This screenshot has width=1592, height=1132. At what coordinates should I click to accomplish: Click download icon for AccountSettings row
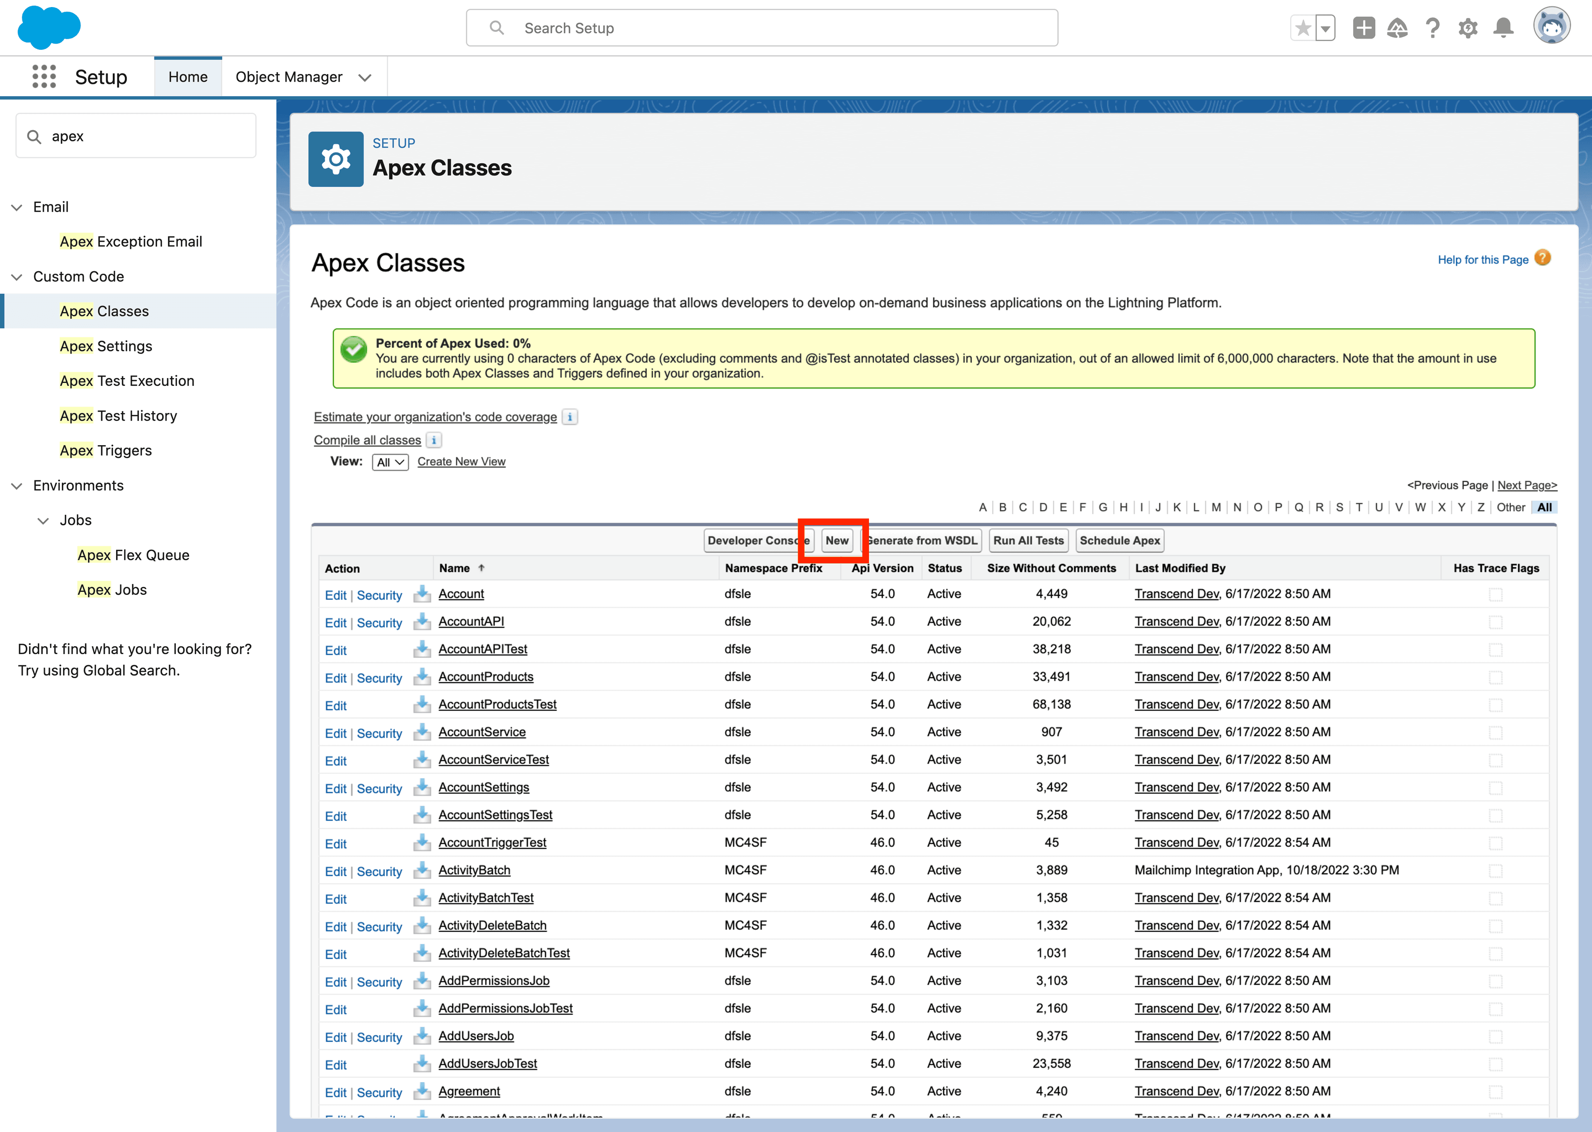422,788
